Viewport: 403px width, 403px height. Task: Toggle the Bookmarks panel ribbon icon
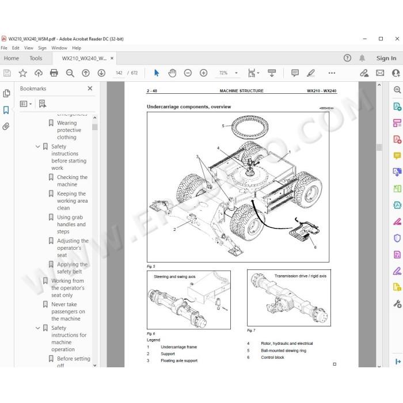click(x=6, y=110)
